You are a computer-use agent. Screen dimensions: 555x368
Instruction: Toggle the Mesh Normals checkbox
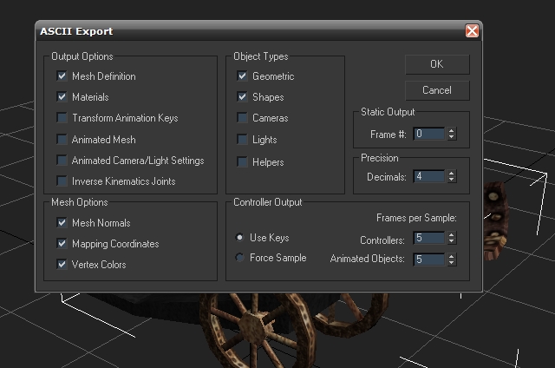point(62,222)
